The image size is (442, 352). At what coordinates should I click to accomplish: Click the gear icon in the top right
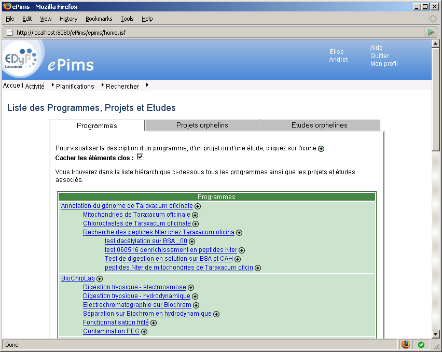pos(433,19)
